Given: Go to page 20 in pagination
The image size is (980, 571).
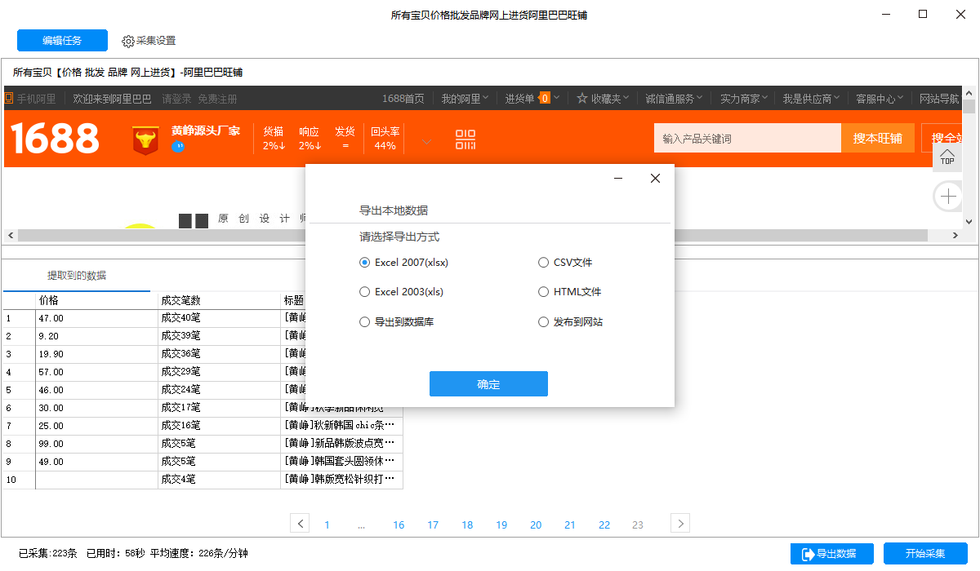Looking at the screenshot, I should click(x=536, y=525).
